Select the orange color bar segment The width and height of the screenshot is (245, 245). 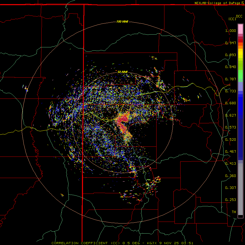click(x=240, y=47)
